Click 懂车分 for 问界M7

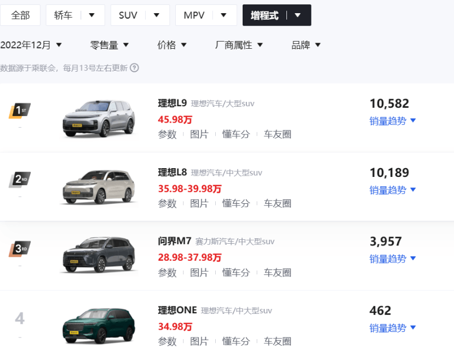[x=236, y=273]
